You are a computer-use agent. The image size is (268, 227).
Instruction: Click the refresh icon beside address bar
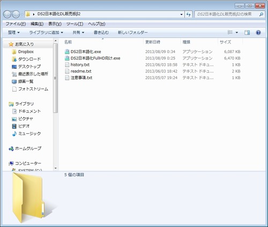point(188,14)
